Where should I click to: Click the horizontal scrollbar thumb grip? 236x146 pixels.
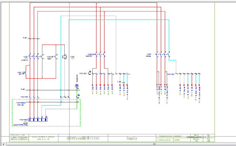[154, 144]
